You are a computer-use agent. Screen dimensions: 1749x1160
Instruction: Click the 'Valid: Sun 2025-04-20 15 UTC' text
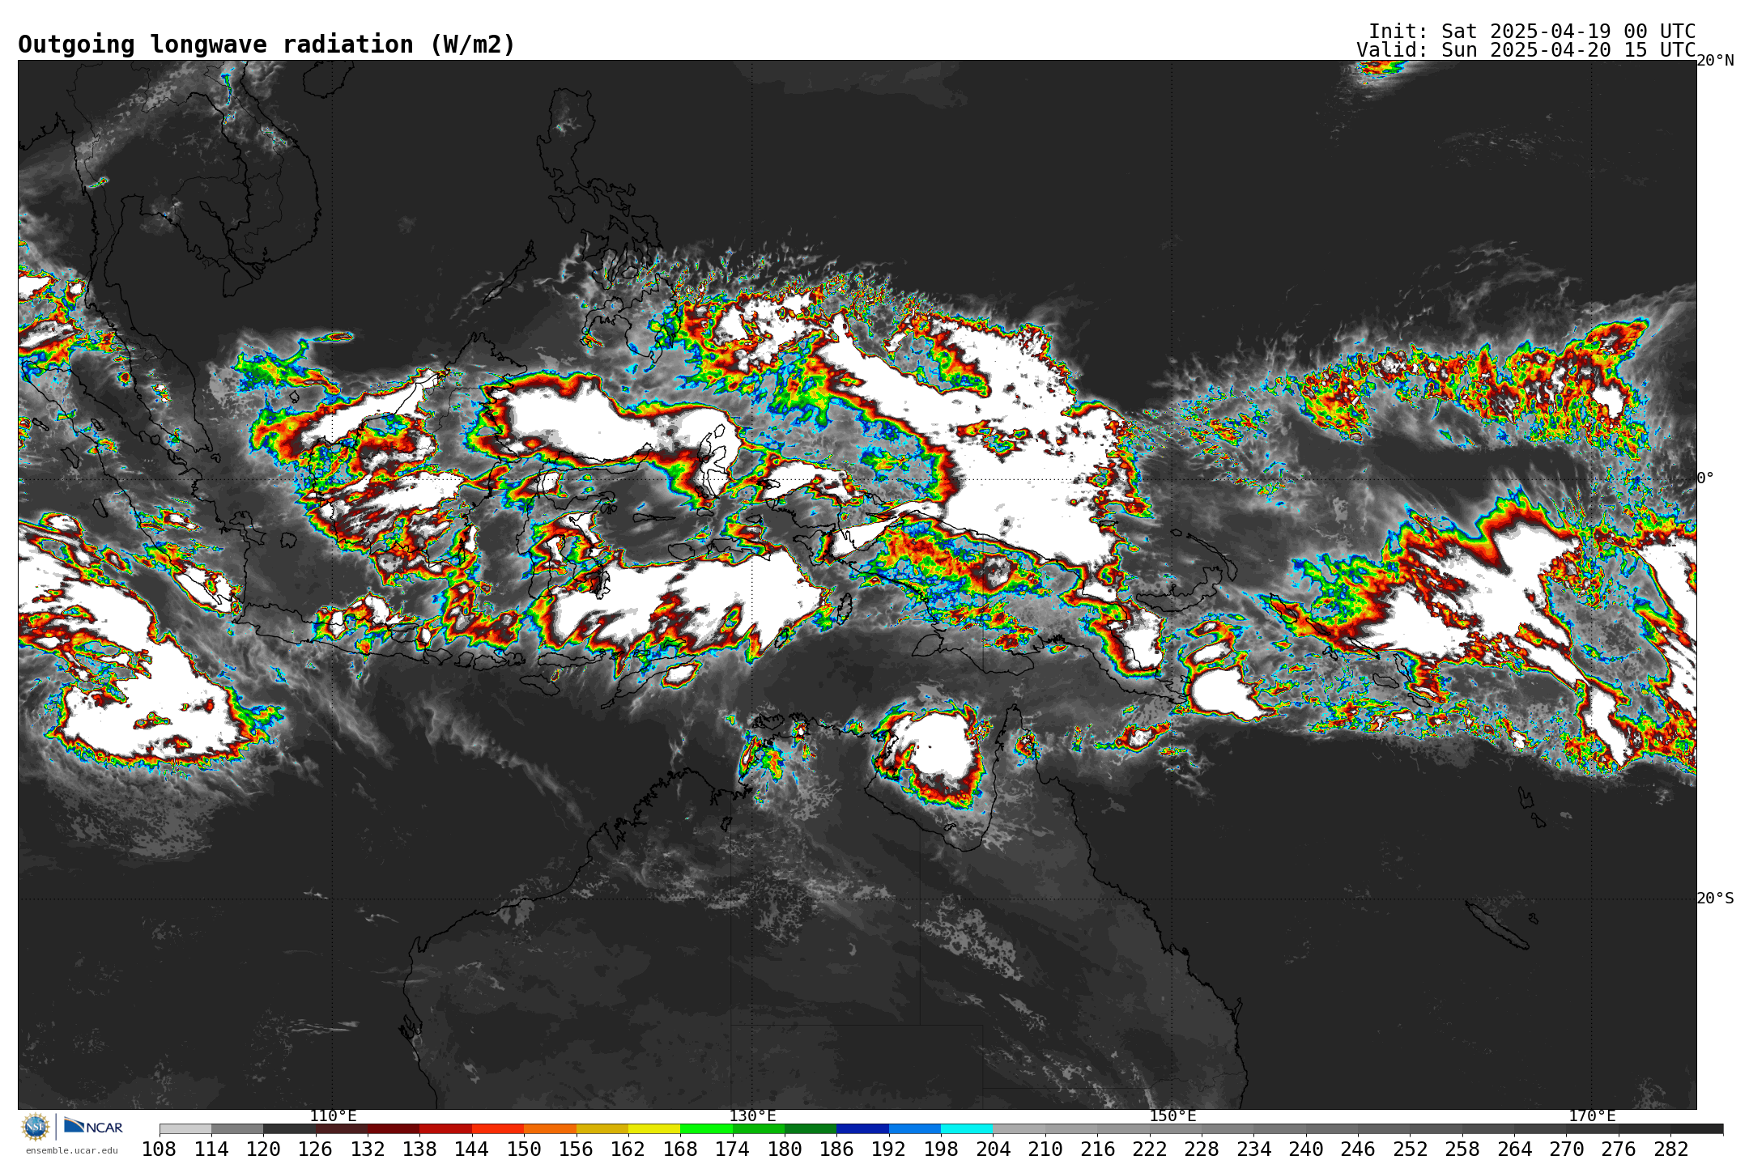[x=1526, y=50]
